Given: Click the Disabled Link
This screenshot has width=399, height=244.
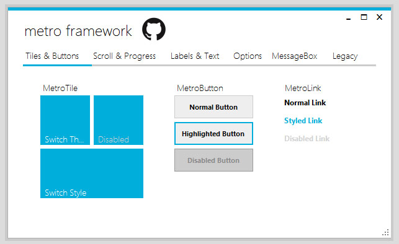Looking at the screenshot, I should coord(307,139).
